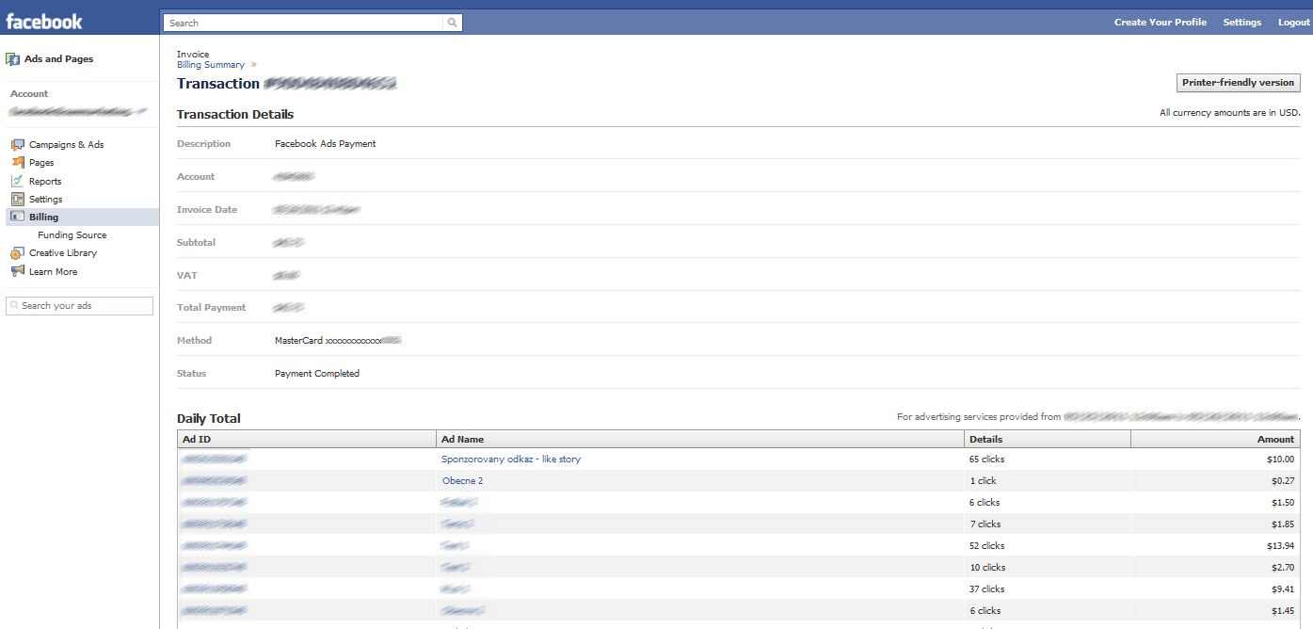Click the Creative Library icon
Screen dimensions: 1313x629
[18, 253]
